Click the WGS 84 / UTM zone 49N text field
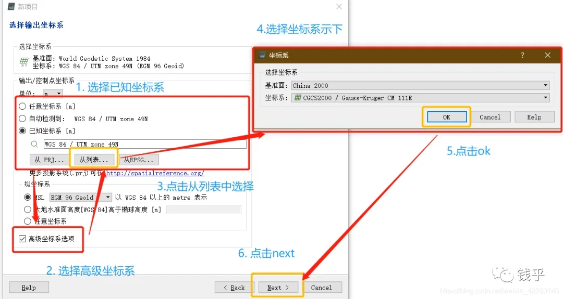The width and height of the screenshot is (563, 299). (145, 144)
